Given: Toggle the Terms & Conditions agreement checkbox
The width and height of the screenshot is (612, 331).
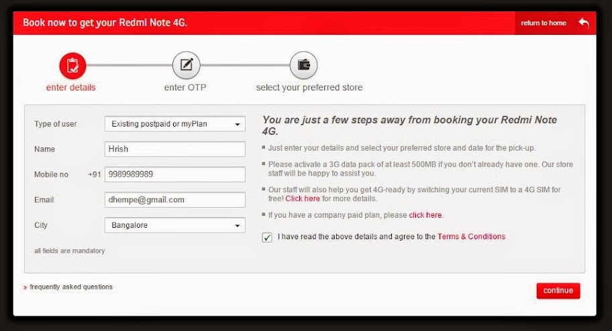Looking at the screenshot, I should click(x=267, y=237).
